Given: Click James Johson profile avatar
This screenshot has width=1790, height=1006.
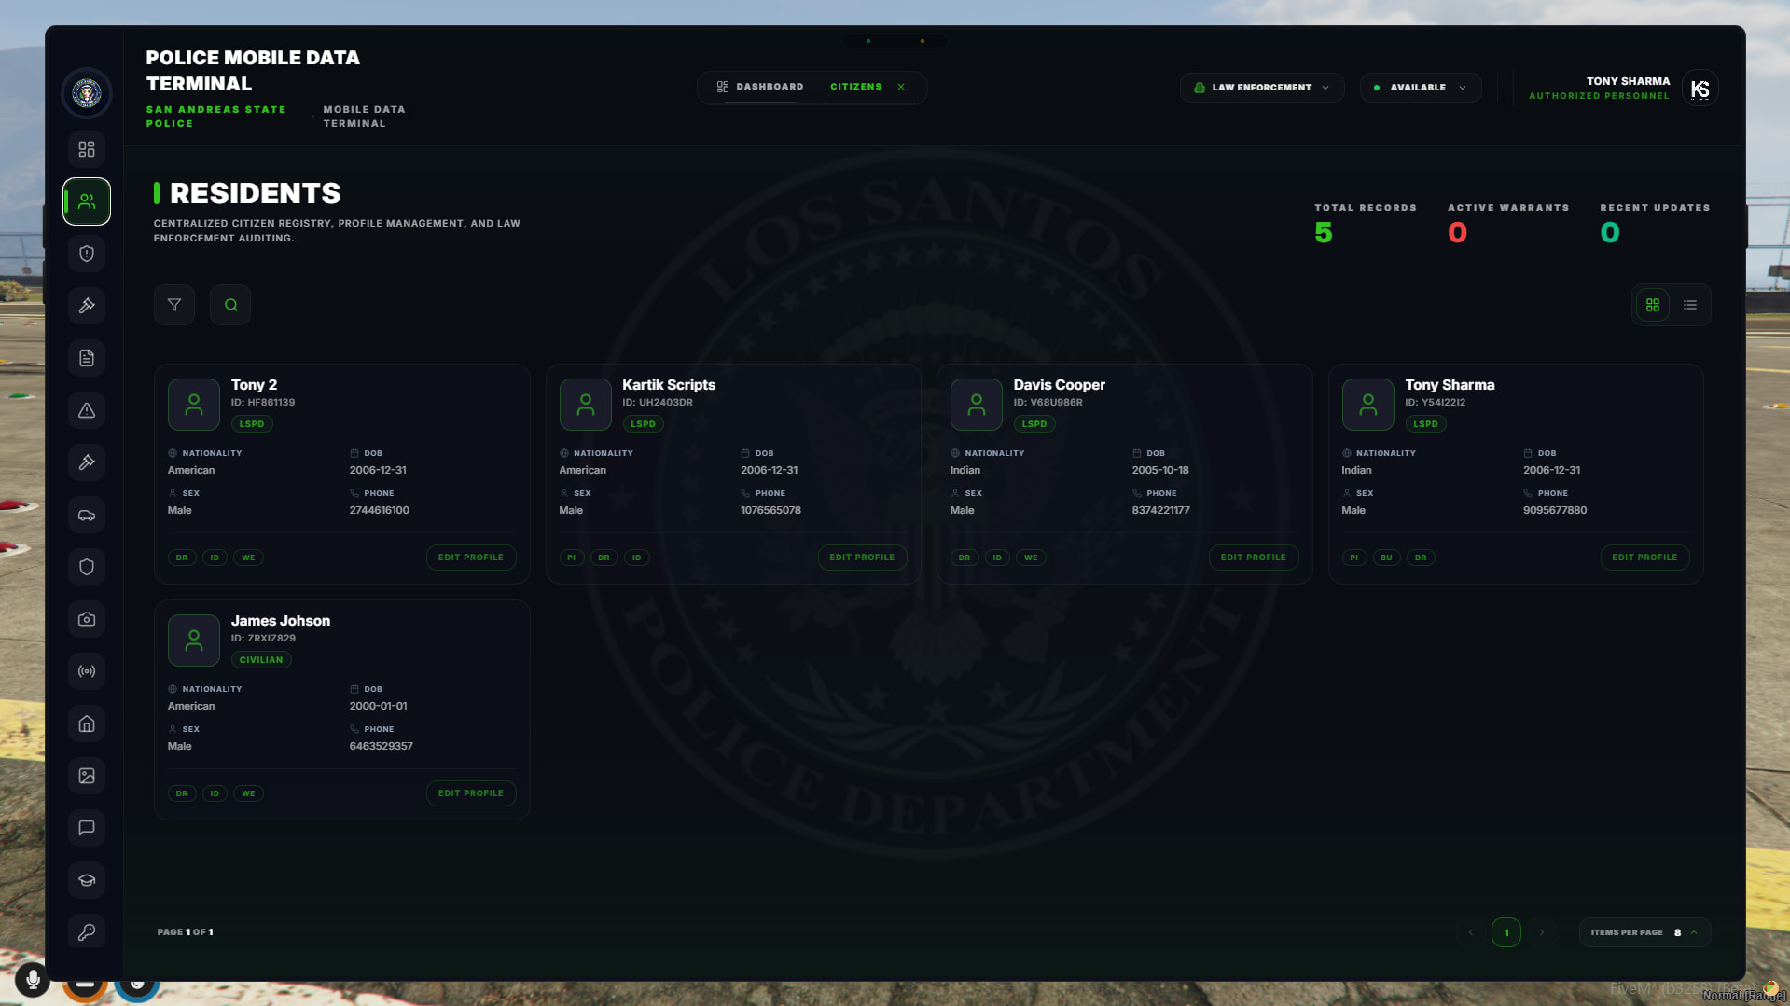Looking at the screenshot, I should (194, 640).
